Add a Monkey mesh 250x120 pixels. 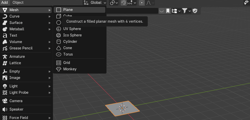70,69
